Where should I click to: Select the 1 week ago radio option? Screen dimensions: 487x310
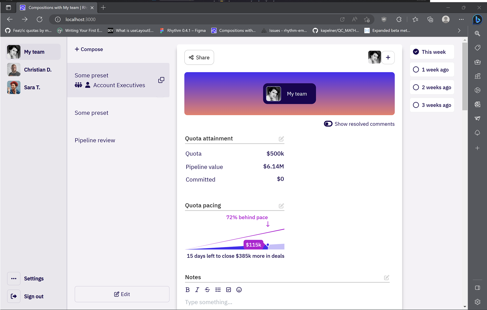coord(416,70)
